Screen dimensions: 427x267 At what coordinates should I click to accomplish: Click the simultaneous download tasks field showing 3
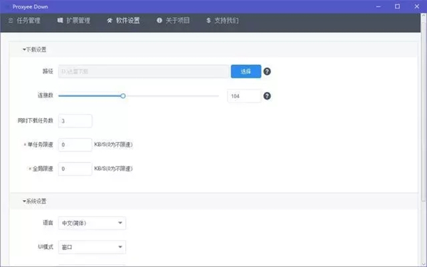click(75, 121)
